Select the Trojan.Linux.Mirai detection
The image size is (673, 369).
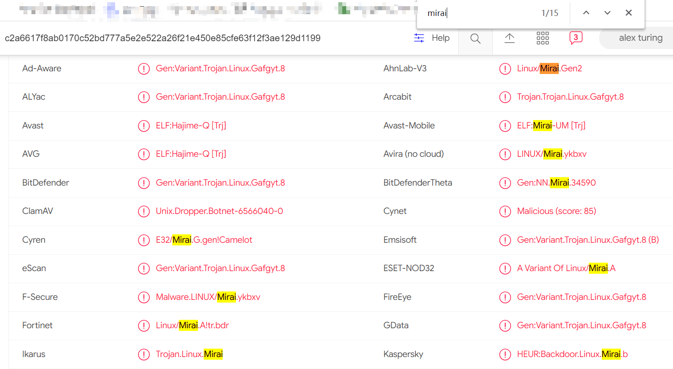(x=190, y=354)
